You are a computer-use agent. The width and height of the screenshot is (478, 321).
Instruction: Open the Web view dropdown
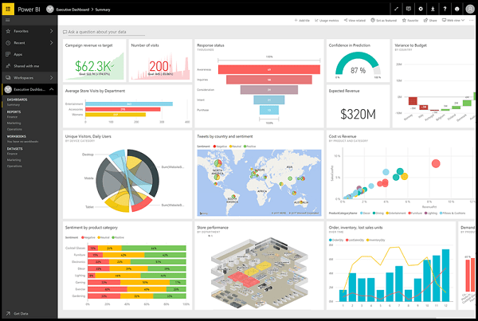pos(453,21)
